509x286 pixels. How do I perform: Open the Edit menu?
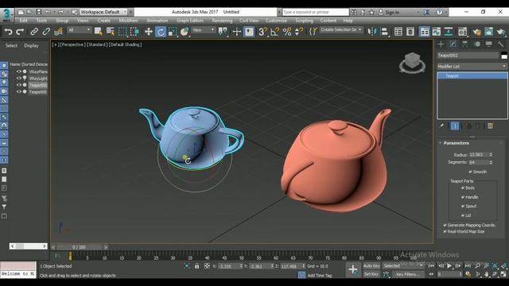point(23,21)
